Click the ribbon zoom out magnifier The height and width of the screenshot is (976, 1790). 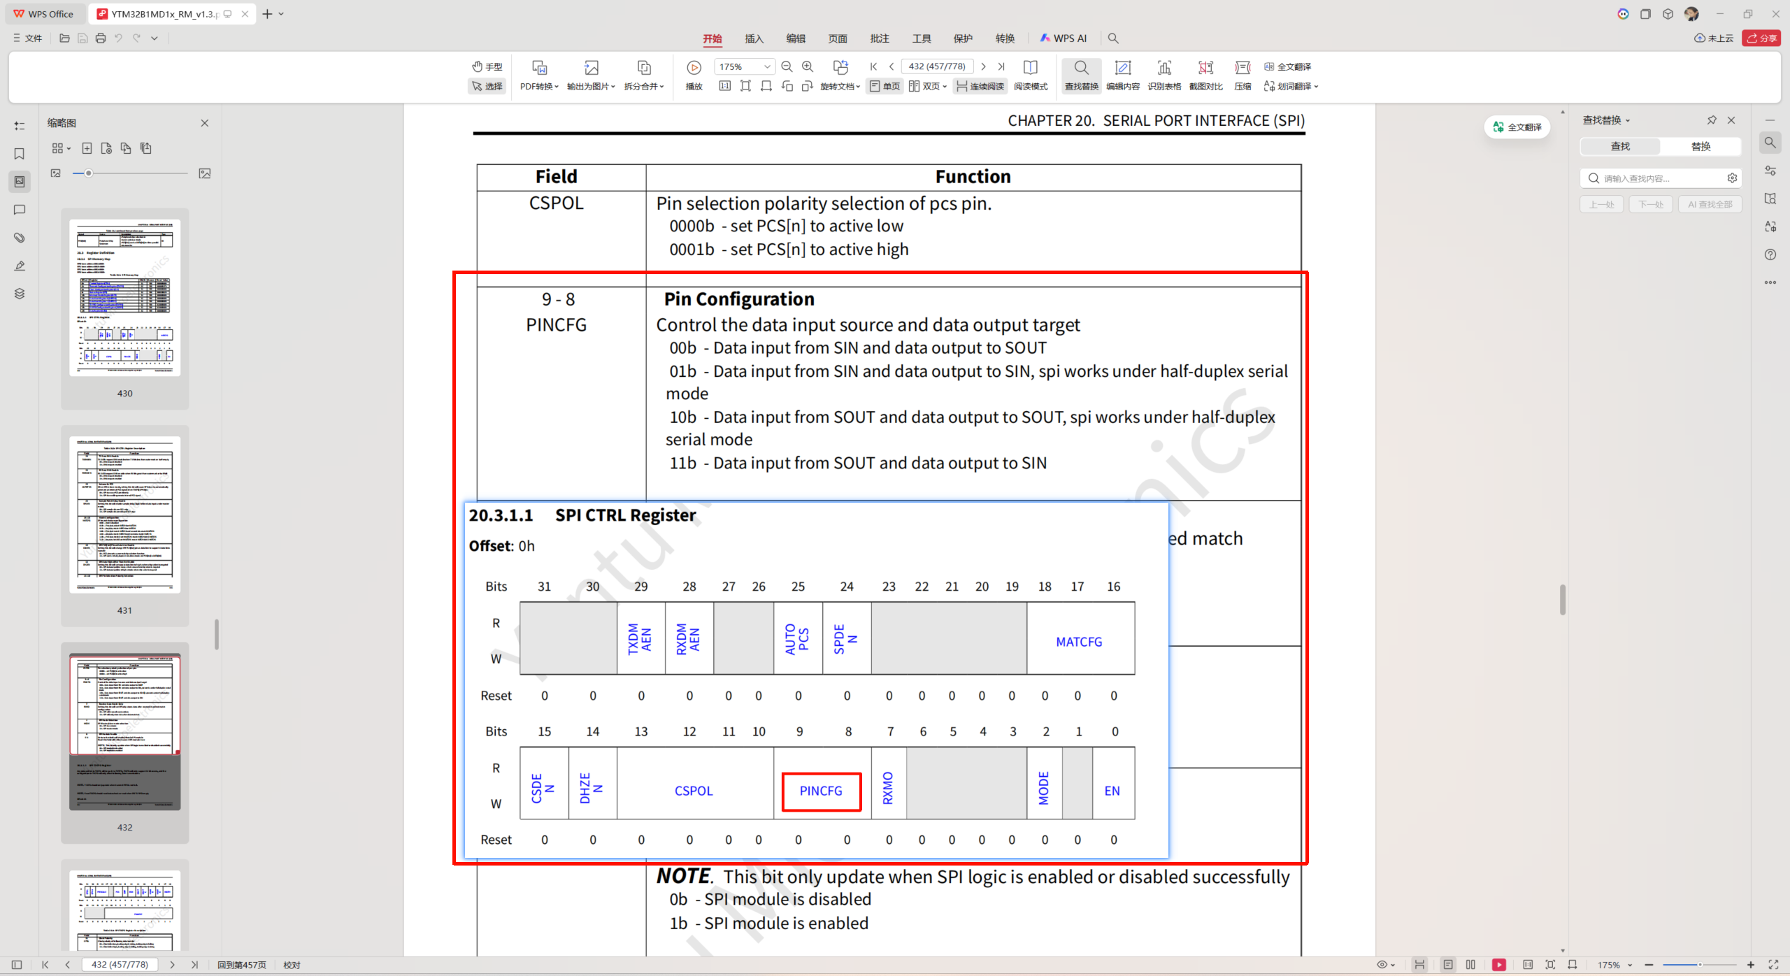pyautogui.click(x=787, y=66)
